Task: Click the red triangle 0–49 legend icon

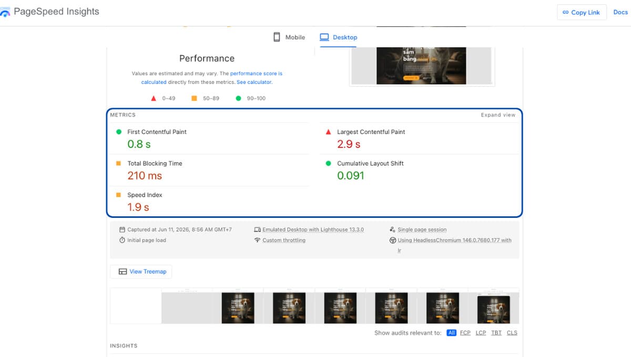Action: [x=154, y=98]
